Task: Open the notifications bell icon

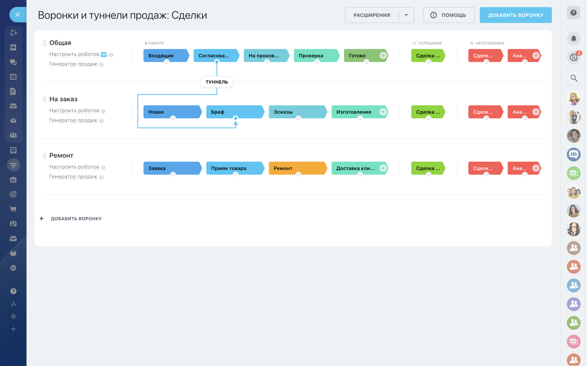Action: pos(574,38)
